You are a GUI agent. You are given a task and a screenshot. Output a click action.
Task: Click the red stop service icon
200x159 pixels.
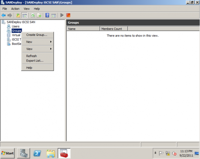click(x=68, y=15)
